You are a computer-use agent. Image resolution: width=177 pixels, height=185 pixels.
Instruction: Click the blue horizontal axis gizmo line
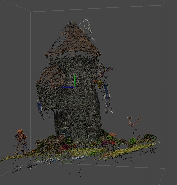[x=68, y=87]
